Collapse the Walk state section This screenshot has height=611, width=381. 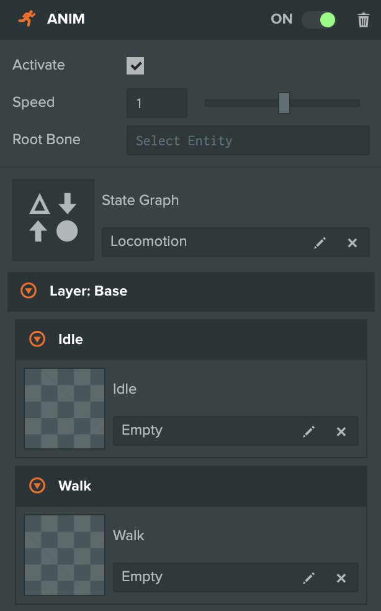coord(37,486)
